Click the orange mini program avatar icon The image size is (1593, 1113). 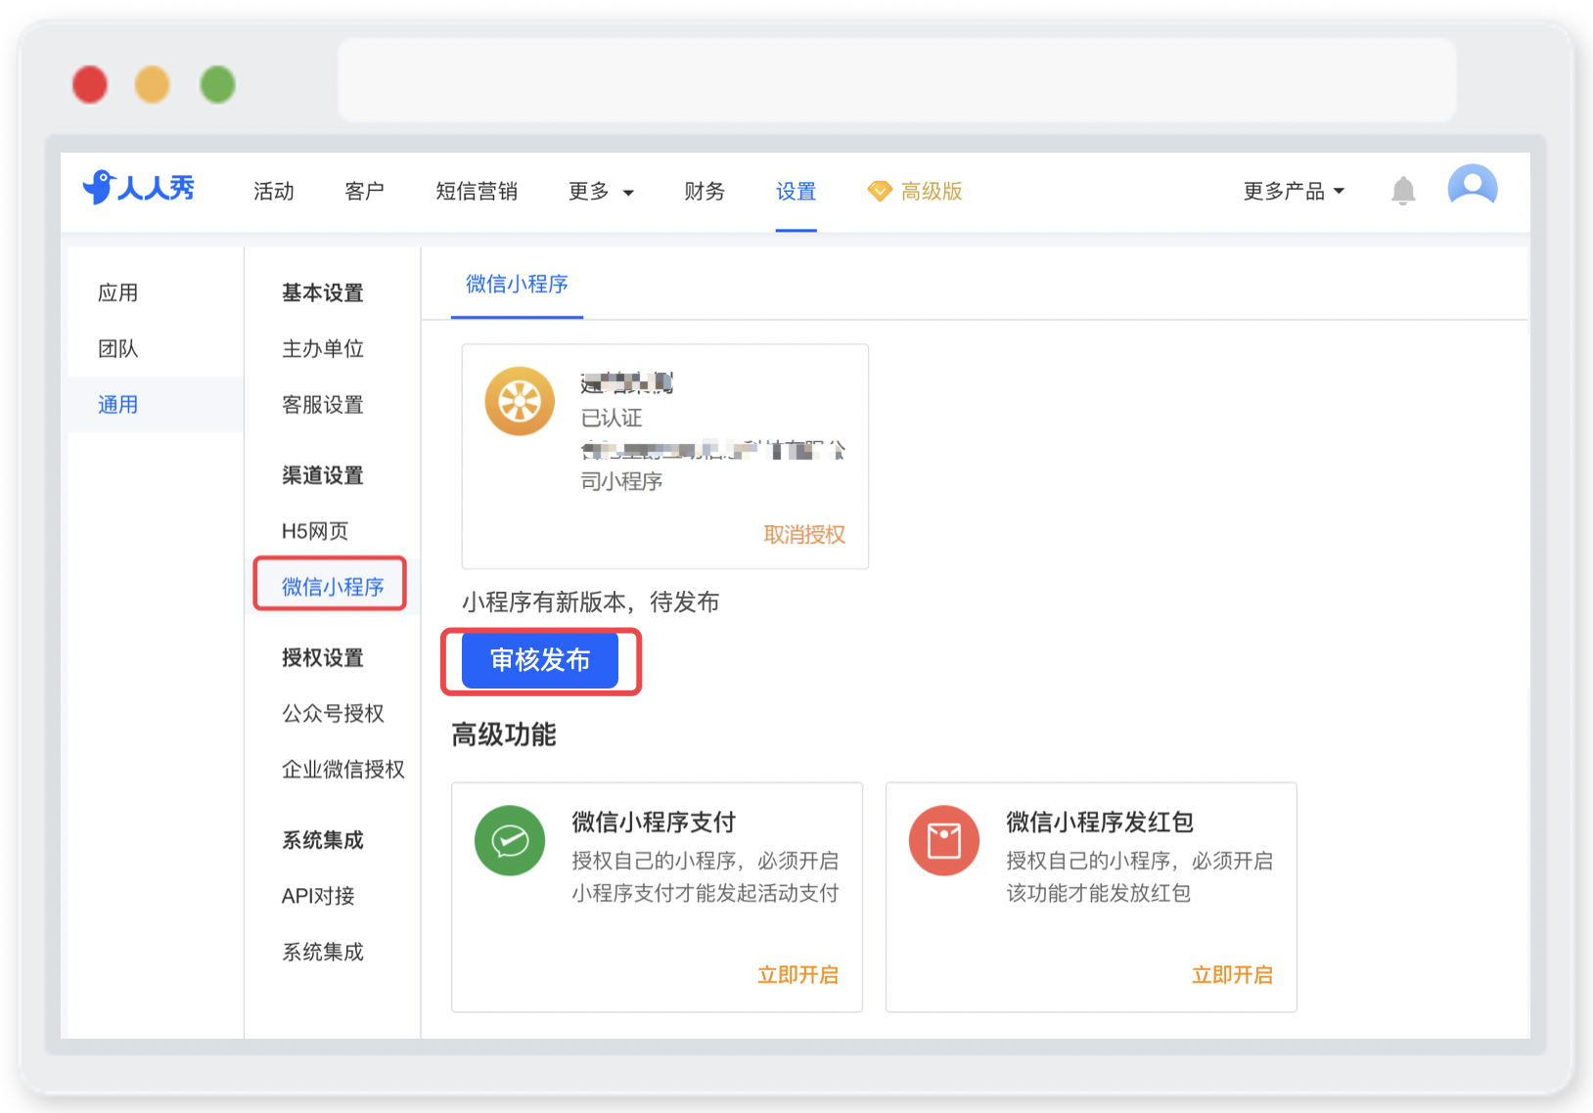coord(520,401)
